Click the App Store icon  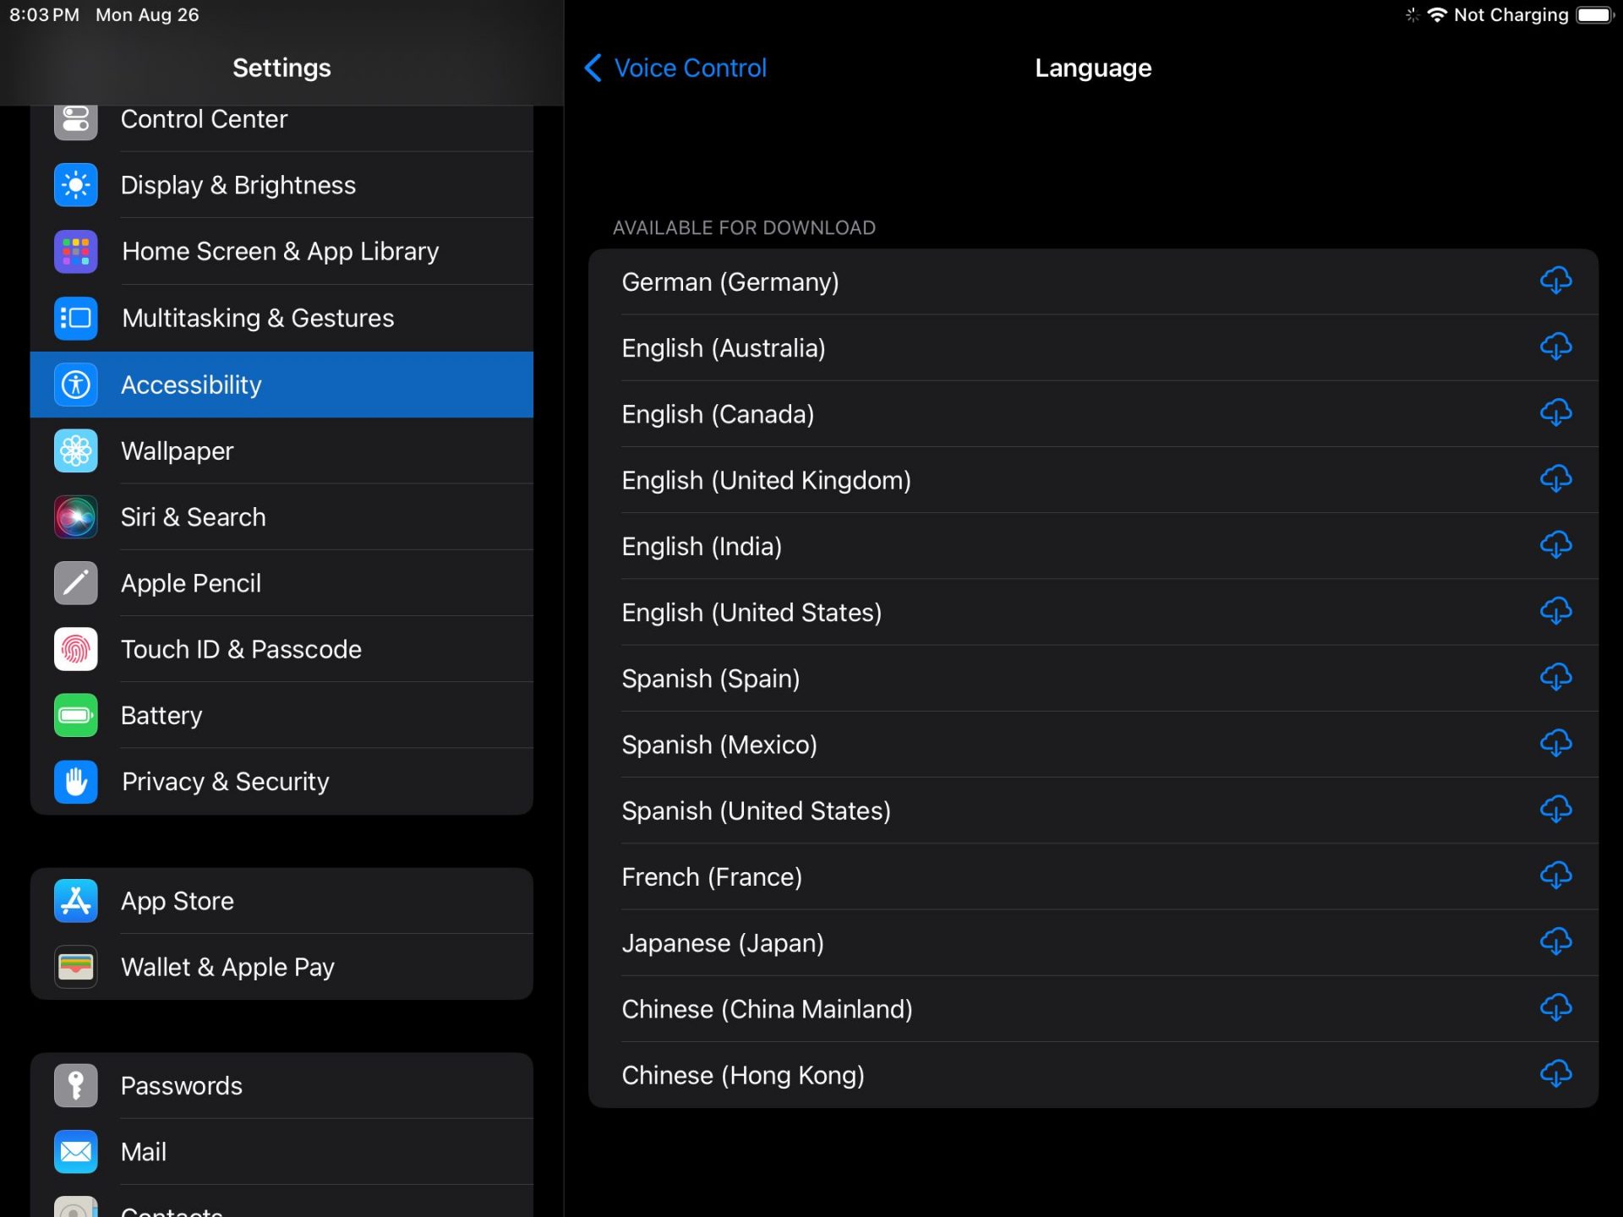point(76,901)
